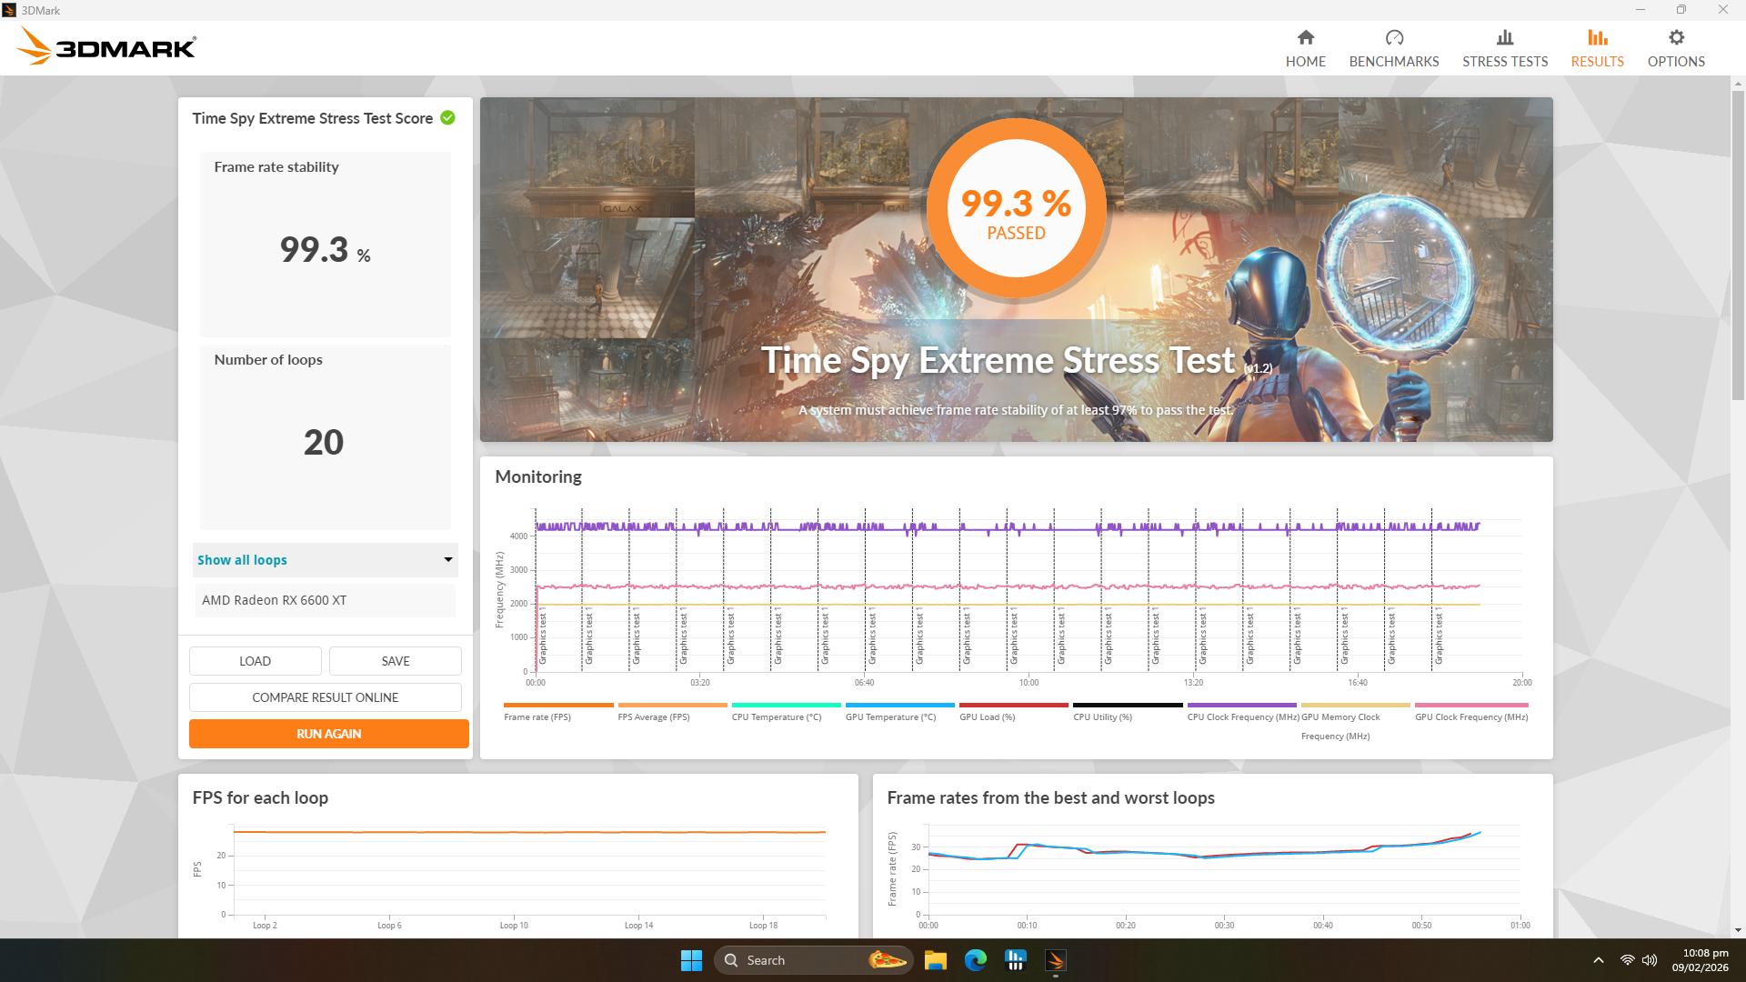Click scrollbar down arrow
Viewport: 1746px width, 982px height.
1738,930
